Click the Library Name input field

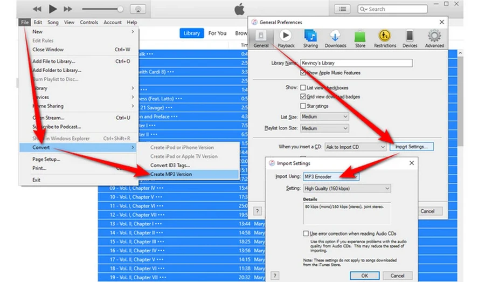tap(356, 63)
